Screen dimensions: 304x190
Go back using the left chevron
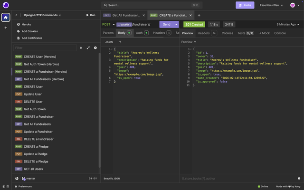pos(16,15)
